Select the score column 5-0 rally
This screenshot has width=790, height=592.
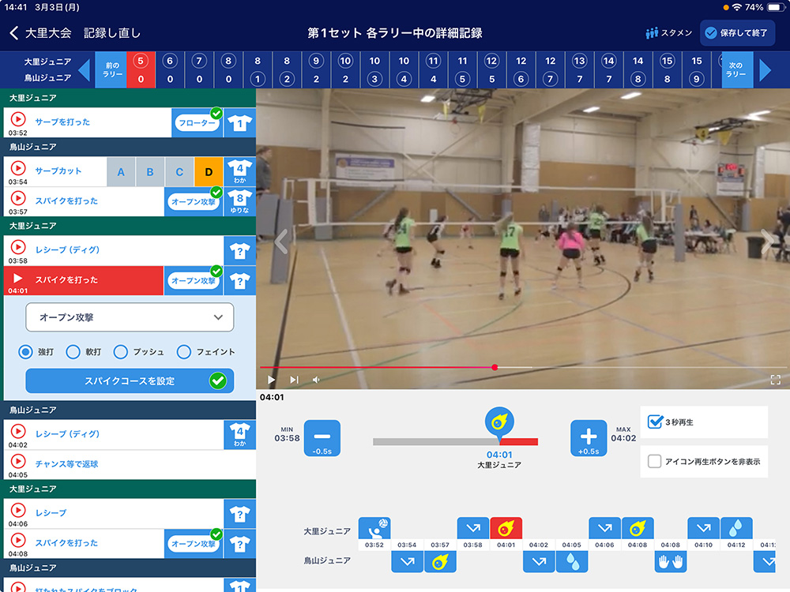(x=140, y=70)
